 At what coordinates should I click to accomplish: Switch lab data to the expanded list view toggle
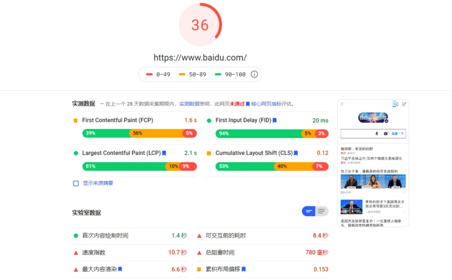pyautogui.click(x=321, y=212)
